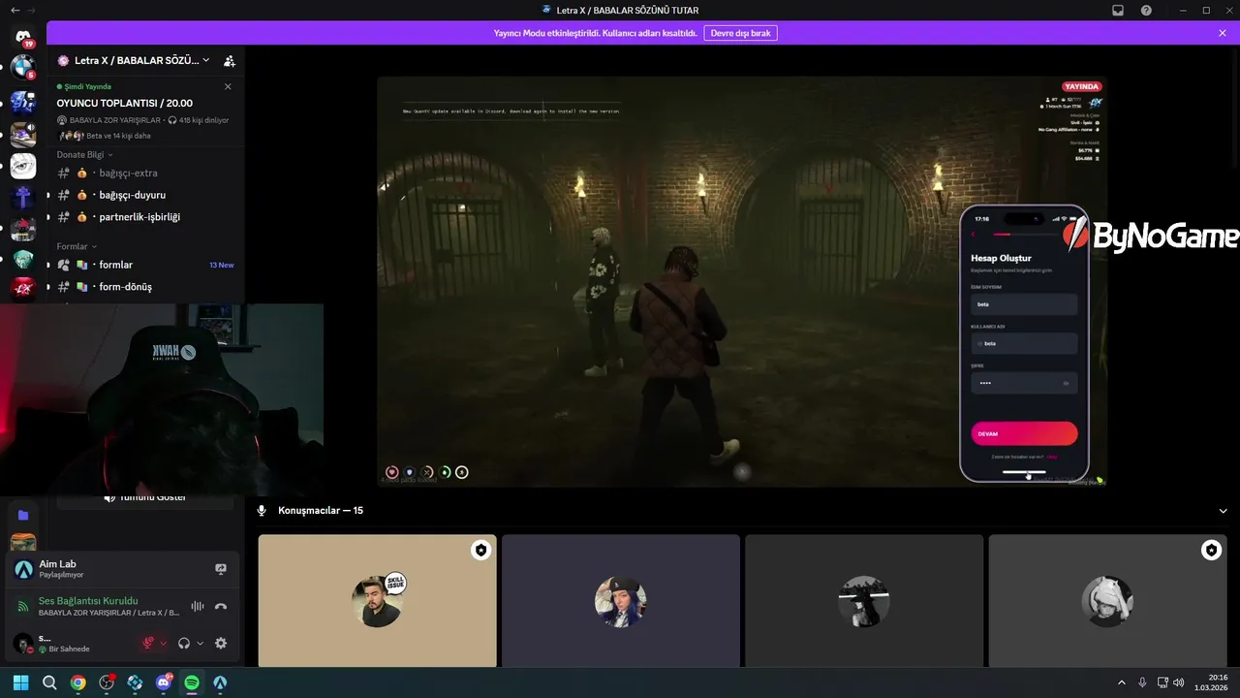Open formlar forum channel
1240x698 pixels.
coord(145,265)
